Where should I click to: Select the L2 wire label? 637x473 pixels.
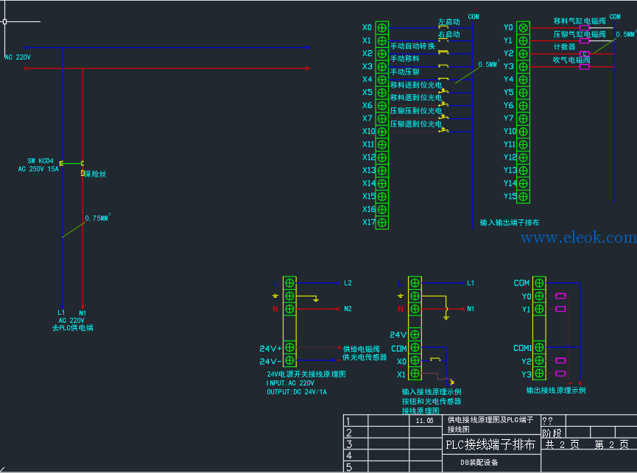348,282
